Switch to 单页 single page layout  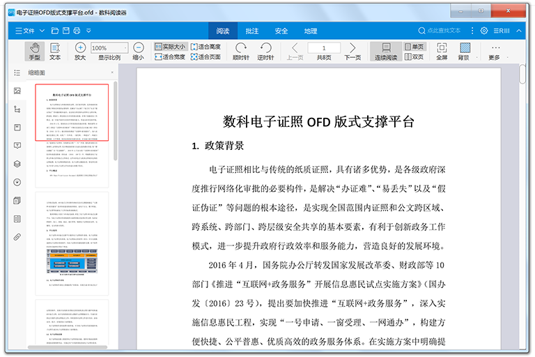tap(413, 46)
